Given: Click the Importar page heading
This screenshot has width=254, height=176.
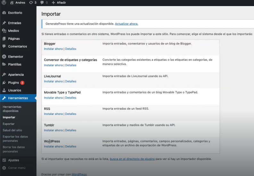Looking at the screenshot, I should click(51, 14).
